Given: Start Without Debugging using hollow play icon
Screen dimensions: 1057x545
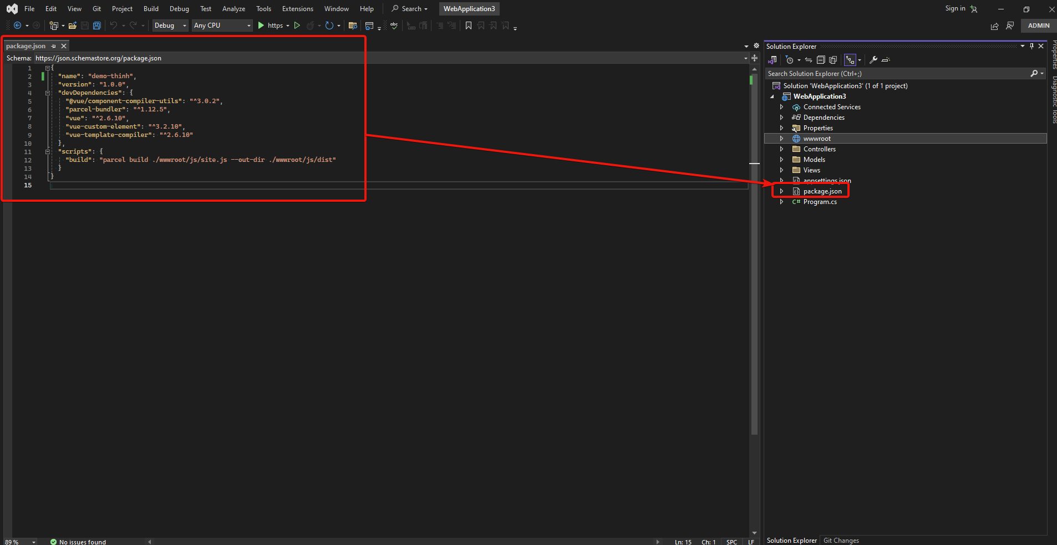Looking at the screenshot, I should [x=297, y=26].
